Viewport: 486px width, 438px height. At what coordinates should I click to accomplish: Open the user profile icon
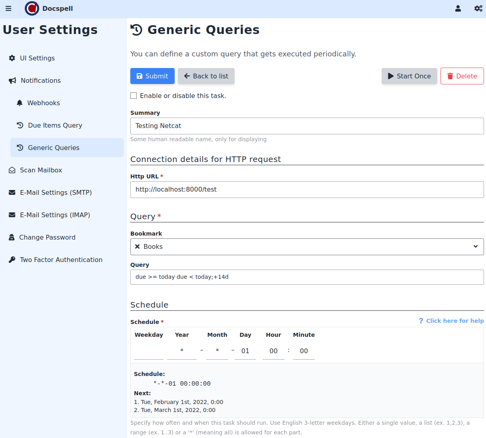(458, 8)
